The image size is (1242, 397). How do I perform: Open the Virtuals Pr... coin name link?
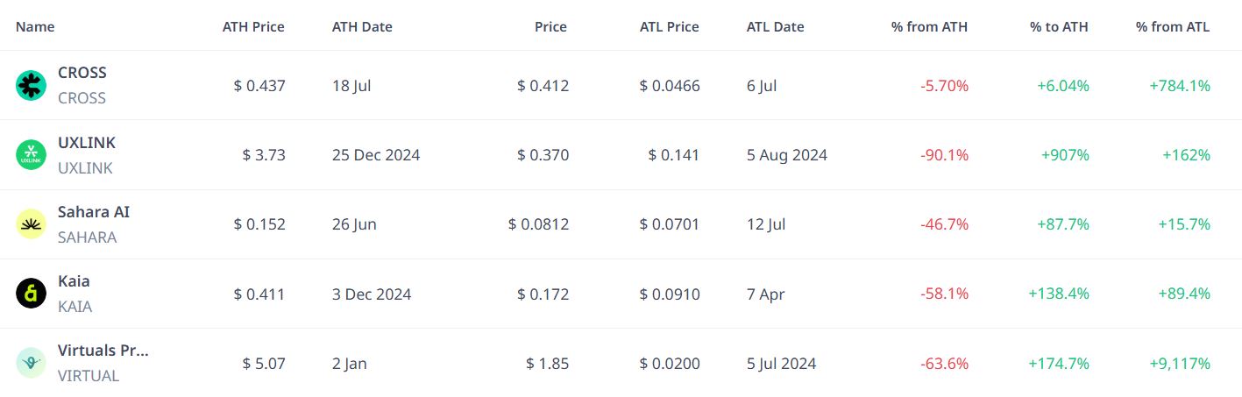(x=103, y=351)
